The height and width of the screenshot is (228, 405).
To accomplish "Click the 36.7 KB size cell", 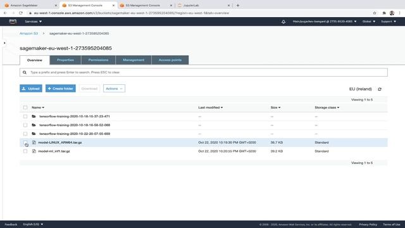I will [277, 142].
